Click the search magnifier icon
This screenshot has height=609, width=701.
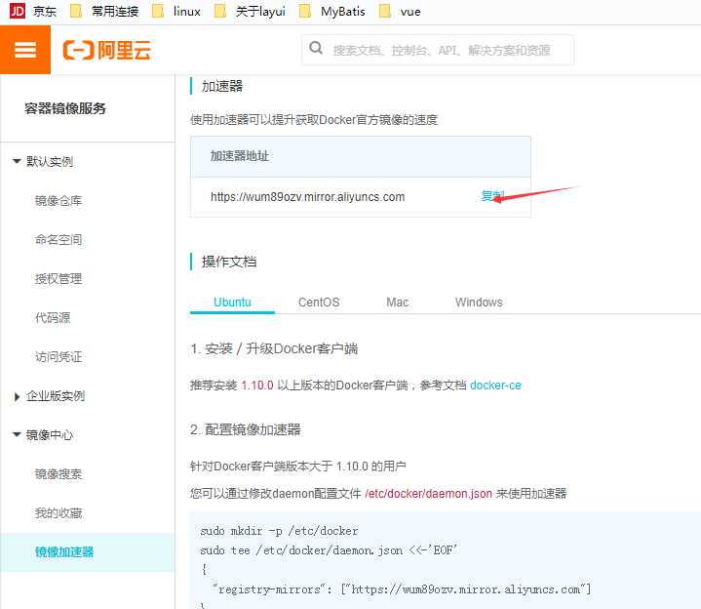point(316,48)
